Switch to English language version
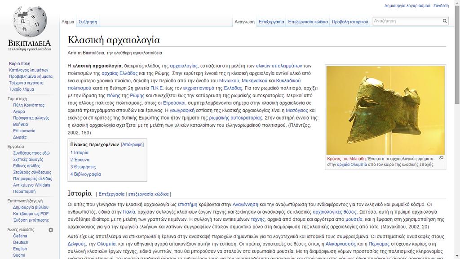The width and height of the screenshot is (460, 259). tap(20, 249)
